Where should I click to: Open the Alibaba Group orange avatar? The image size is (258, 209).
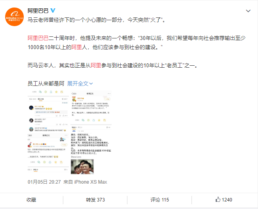pos(15,17)
